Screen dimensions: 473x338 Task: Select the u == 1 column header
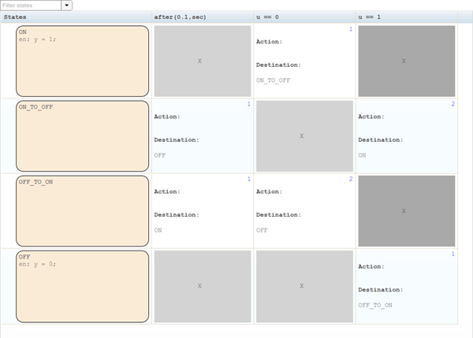click(407, 17)
